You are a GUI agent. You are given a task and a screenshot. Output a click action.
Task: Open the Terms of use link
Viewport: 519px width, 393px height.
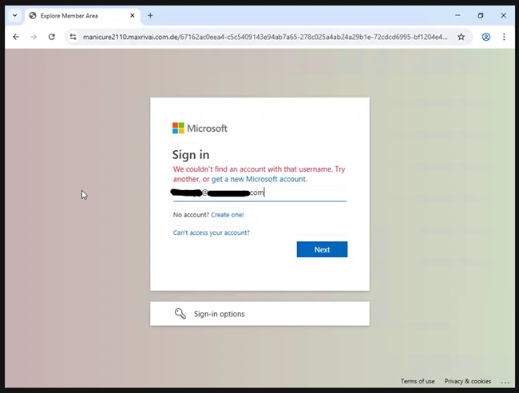pos(418,381)
